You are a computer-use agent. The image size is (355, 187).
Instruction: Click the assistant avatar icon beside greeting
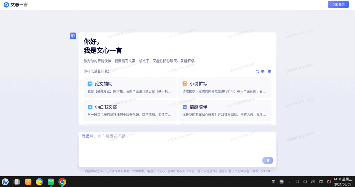point(73,36)
